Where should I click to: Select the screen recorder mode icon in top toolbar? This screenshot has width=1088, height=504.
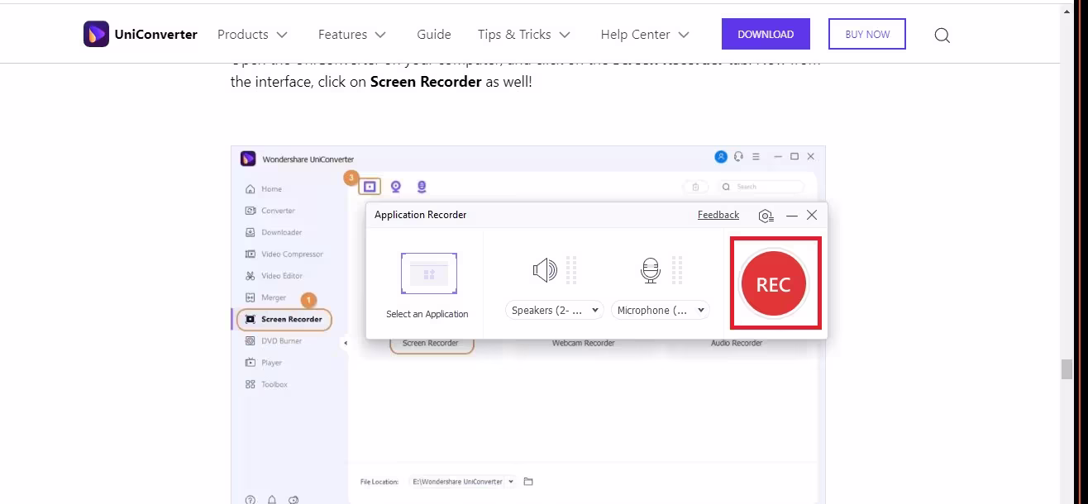[x=370, y=187]
